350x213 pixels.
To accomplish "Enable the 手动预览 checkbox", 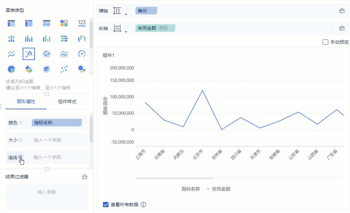I will [325, 42].
